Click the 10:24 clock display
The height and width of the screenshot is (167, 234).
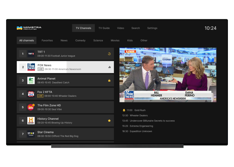click(x=210, y=28)
